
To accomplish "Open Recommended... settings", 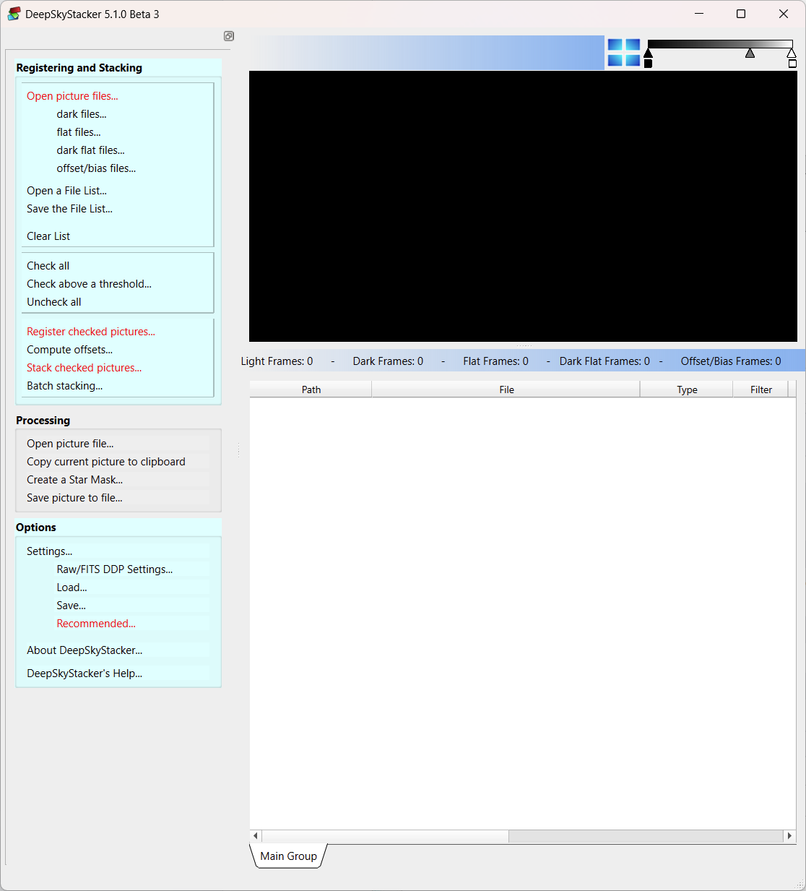I will pos(96,624).
